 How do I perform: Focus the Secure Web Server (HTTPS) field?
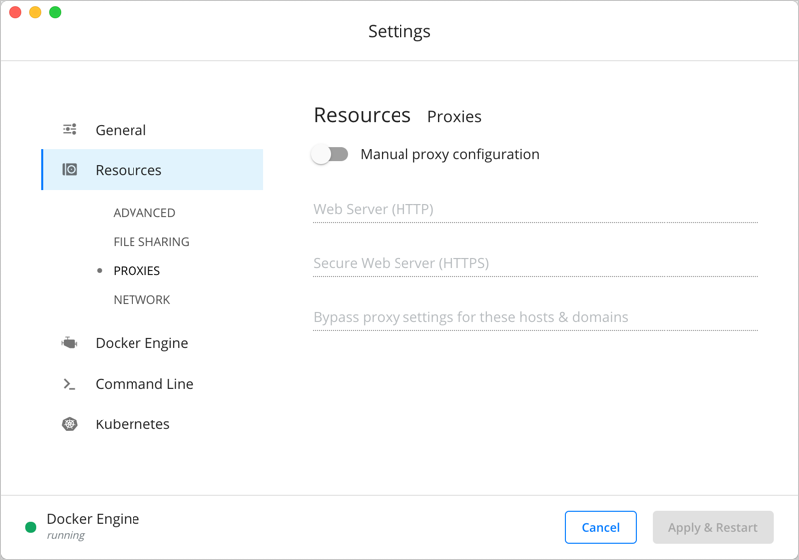[535, 264]
